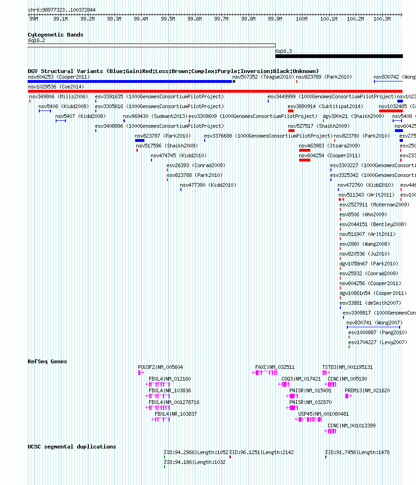Open the nsv507352 (Teague2010) label
The image size is (416, 485).
(x=263, y=77)
